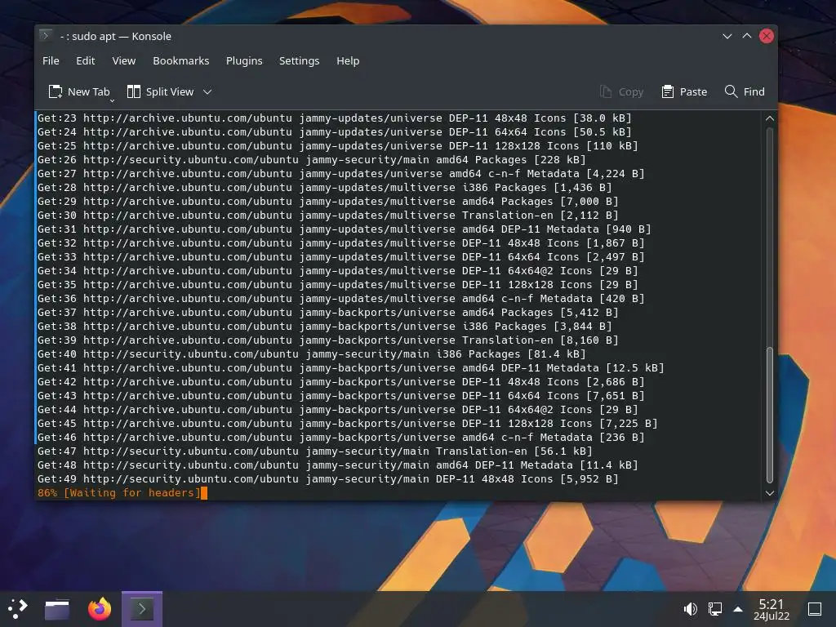The height and width of the screenshot is (627, 836).
Task: Open a New Tab in Konsole
Action: [79, 91]
